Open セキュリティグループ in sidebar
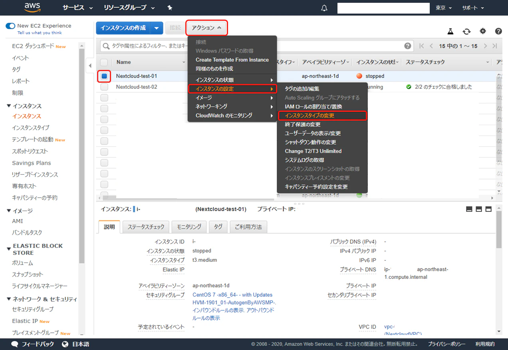This screenshot has width=508, height=350. coord(33,309)
